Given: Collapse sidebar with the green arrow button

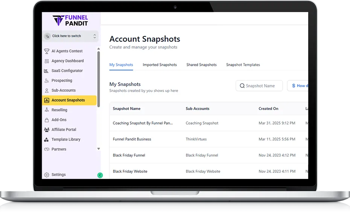Looking at the screenshot, I should point(100,175).
